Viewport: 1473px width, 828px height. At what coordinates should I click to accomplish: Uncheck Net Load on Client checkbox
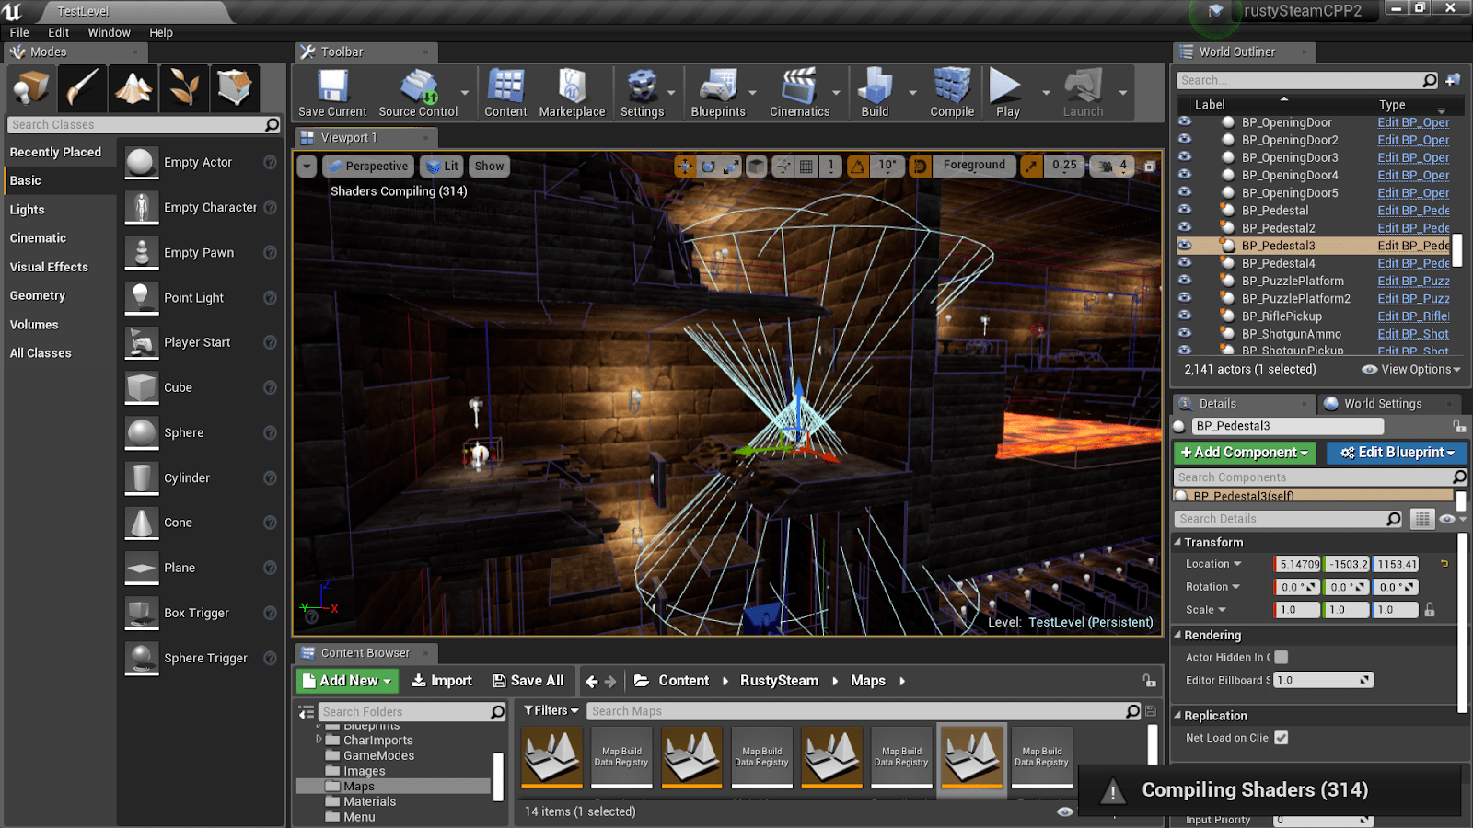point(1282,738)
